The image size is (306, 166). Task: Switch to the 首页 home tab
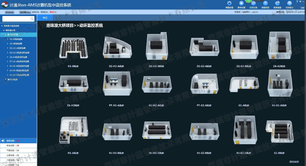click(45, 17)
